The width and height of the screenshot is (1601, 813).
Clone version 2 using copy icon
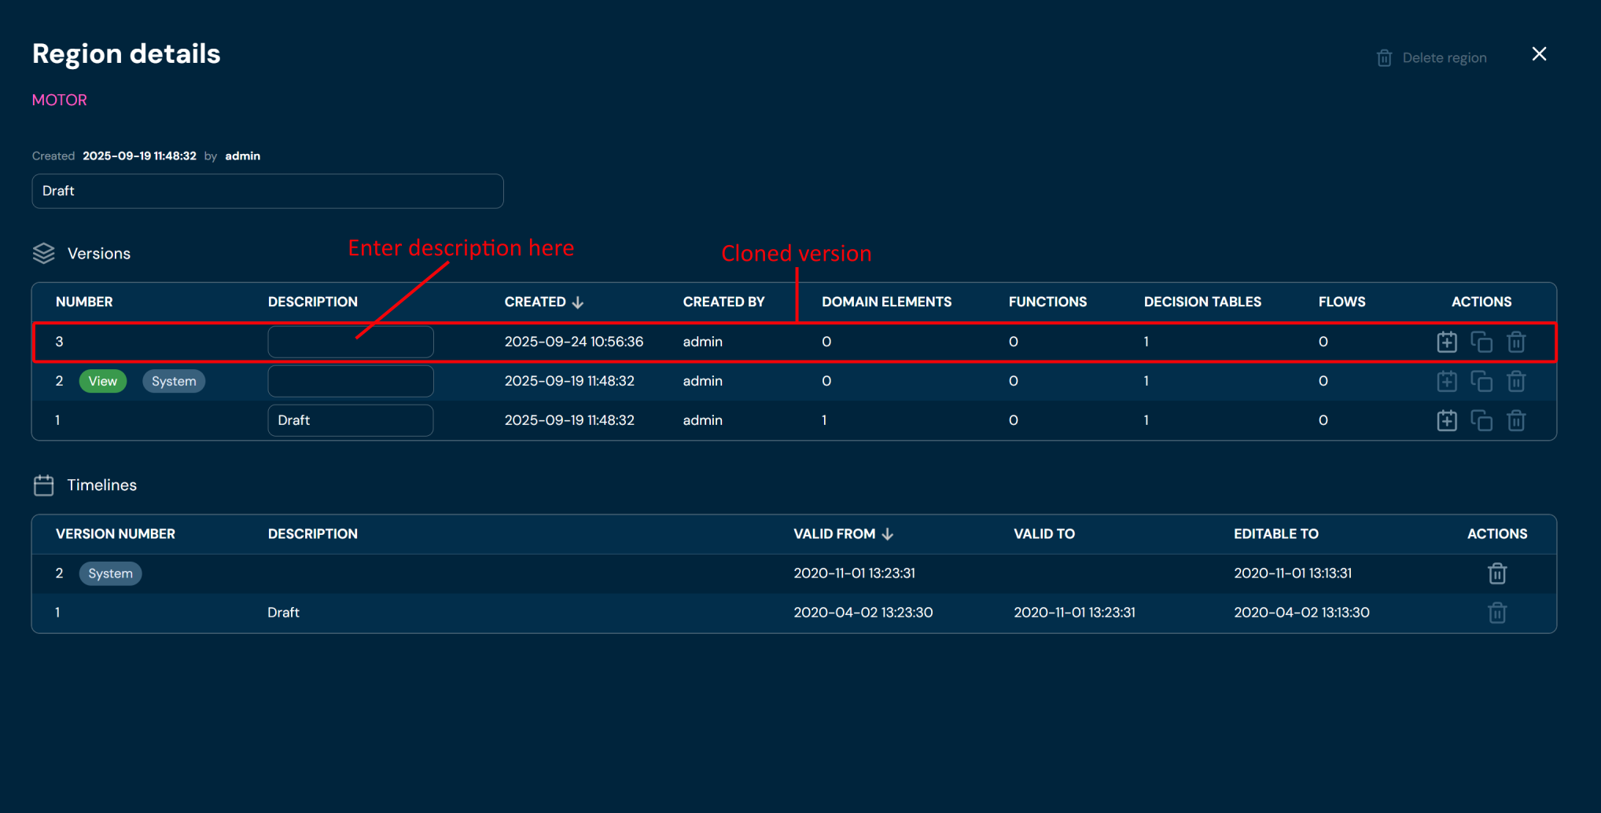pos(1481,381)
